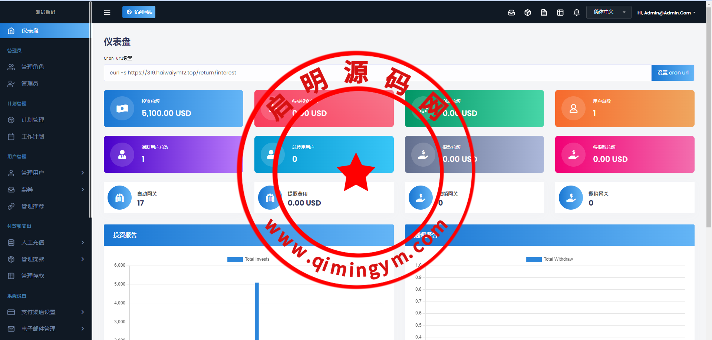Expand the 管理用户 sidebar submenu
This screenshot has width=712, height=340.
pyautogui.click(x=45, y=173)
